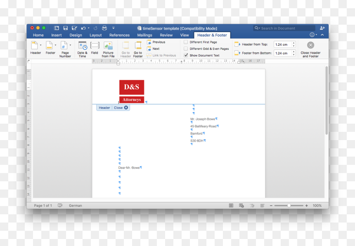Click the Next section button
This screenshot has height=246, width=355.
point(153,49)
